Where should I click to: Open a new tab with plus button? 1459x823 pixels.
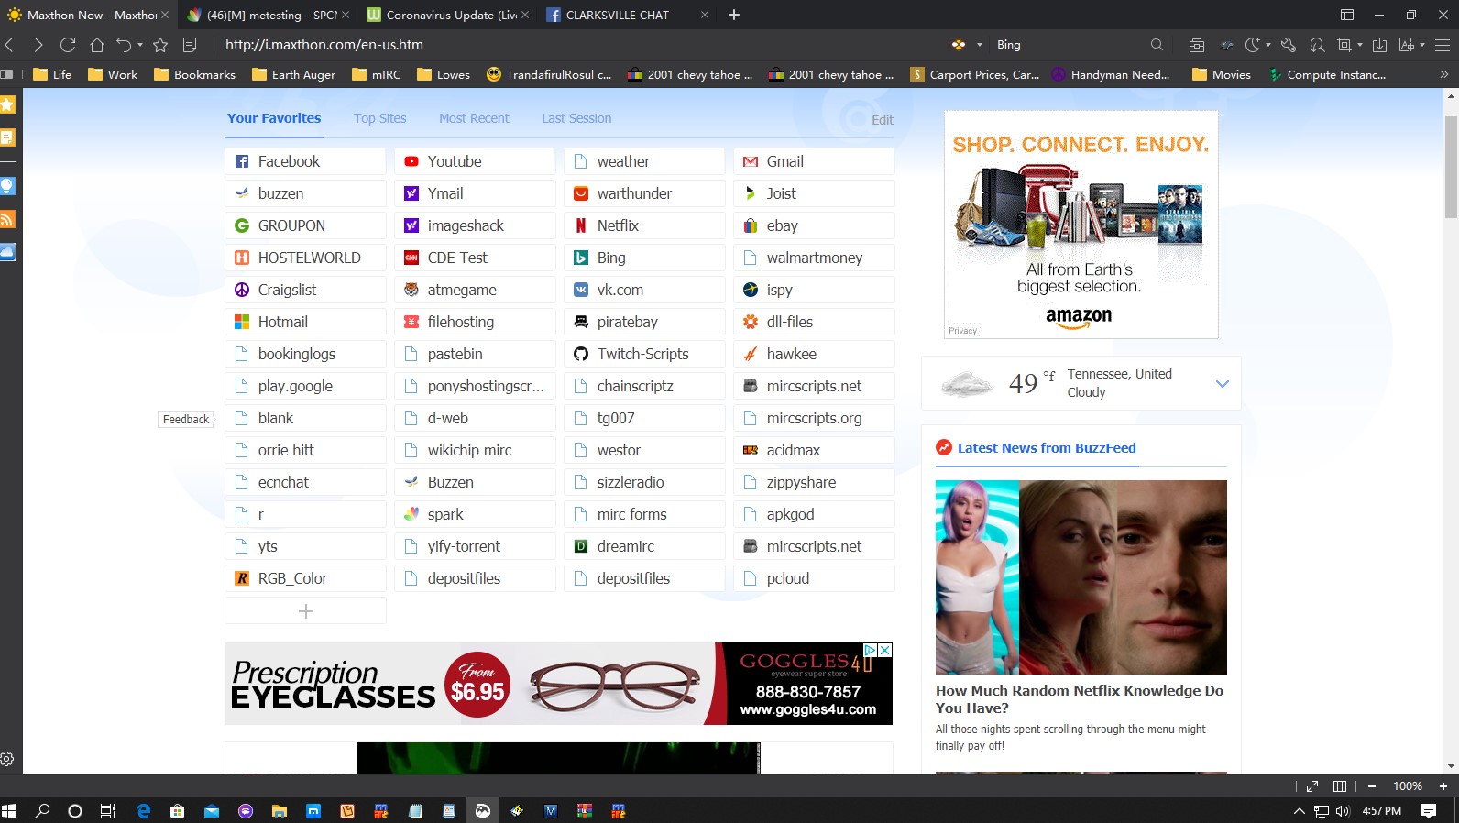tap(733, 15)
